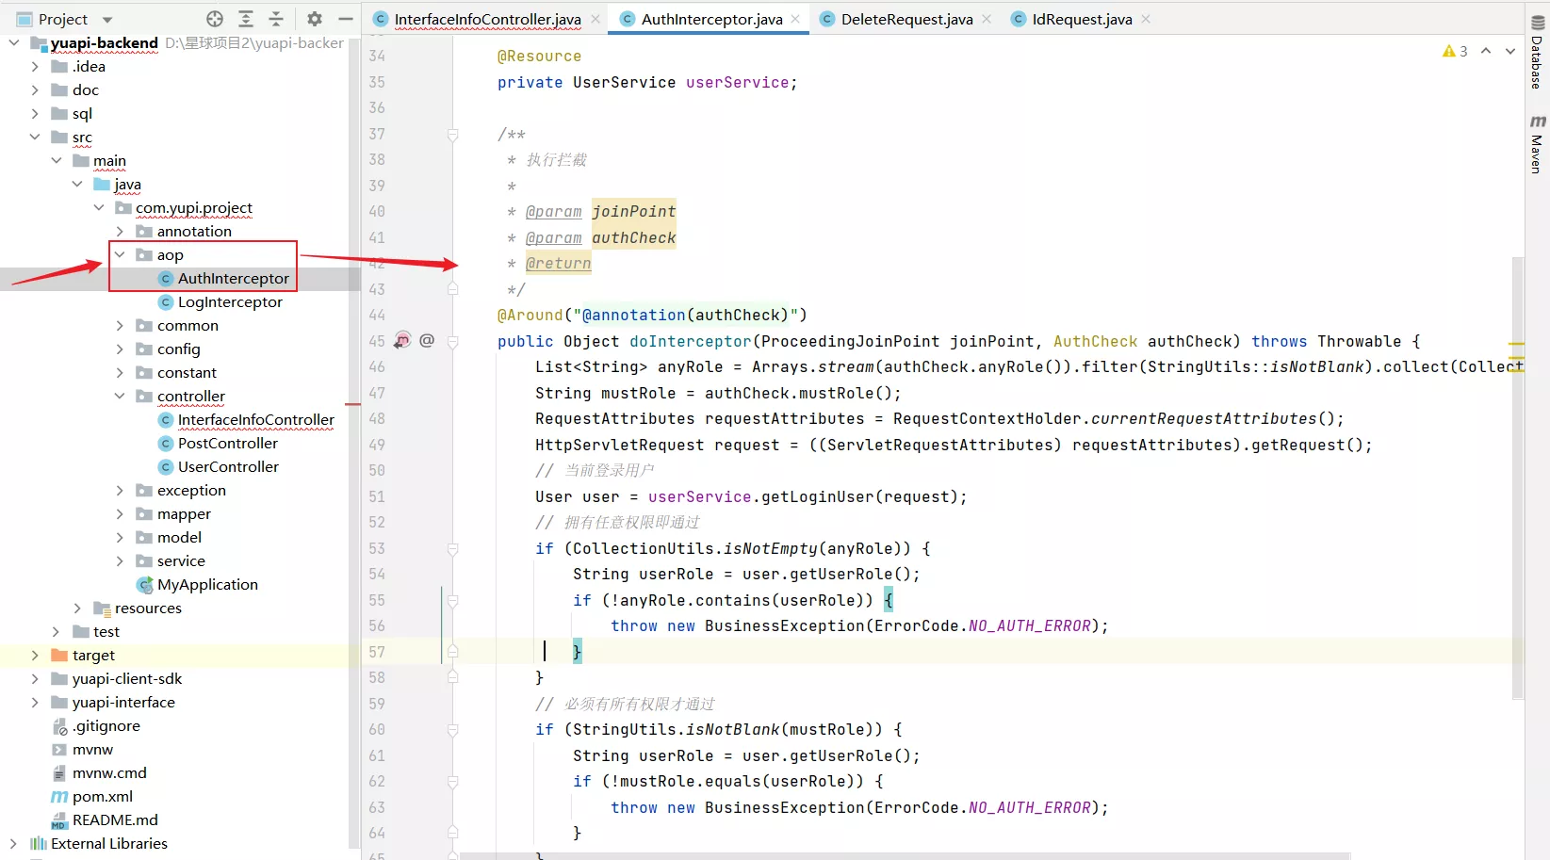Click the Collapse All icon in Project panel
The width and height of the screenshot is (1550, 860).
pyautogui.click(x=276, y=19)
